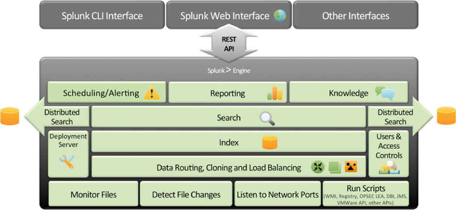Select the Search bar block
The height and width of the screenshot is (210, 456).
[228, 116]
